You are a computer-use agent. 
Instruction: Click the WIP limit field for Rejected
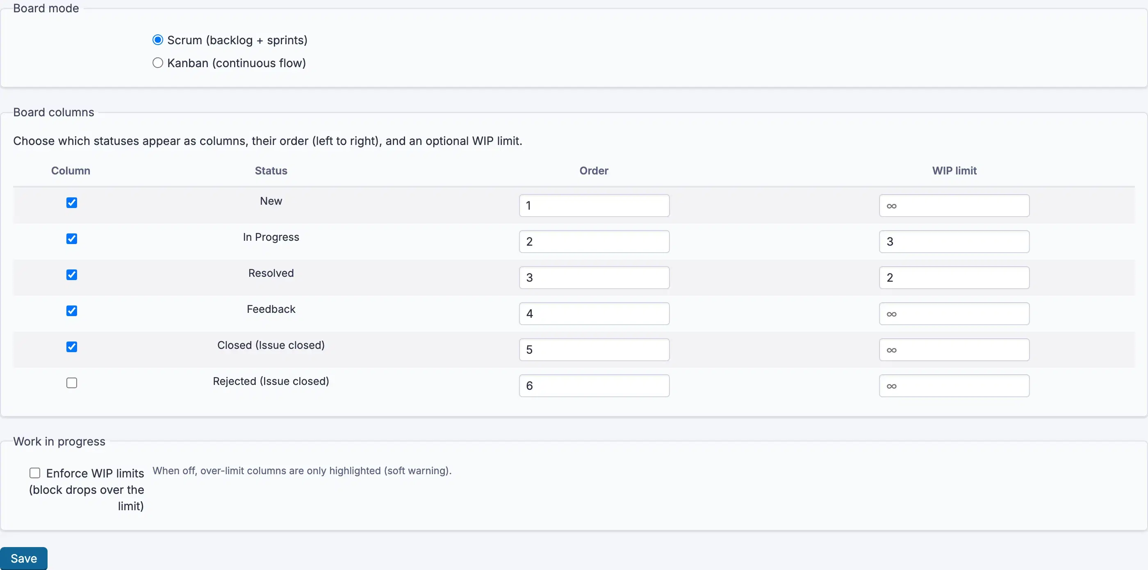click(954, 386)
